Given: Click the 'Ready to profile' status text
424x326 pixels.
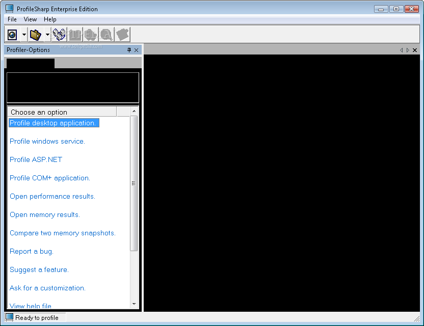Looking at the screenshot, I should (x=37, y=318).
